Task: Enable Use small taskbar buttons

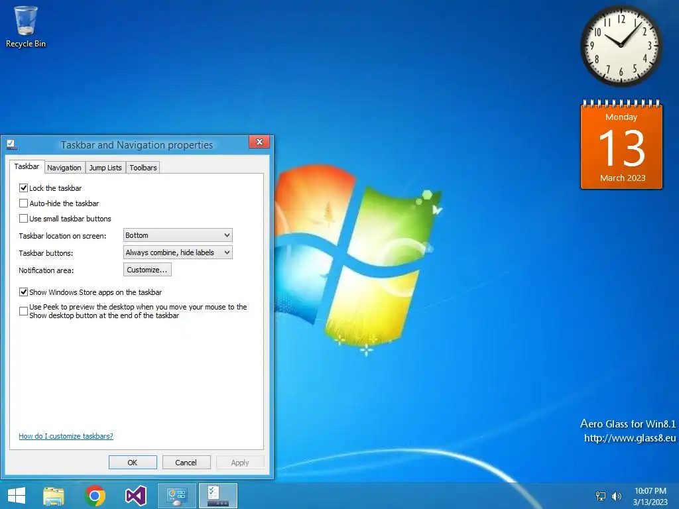Action: point(23,218)
